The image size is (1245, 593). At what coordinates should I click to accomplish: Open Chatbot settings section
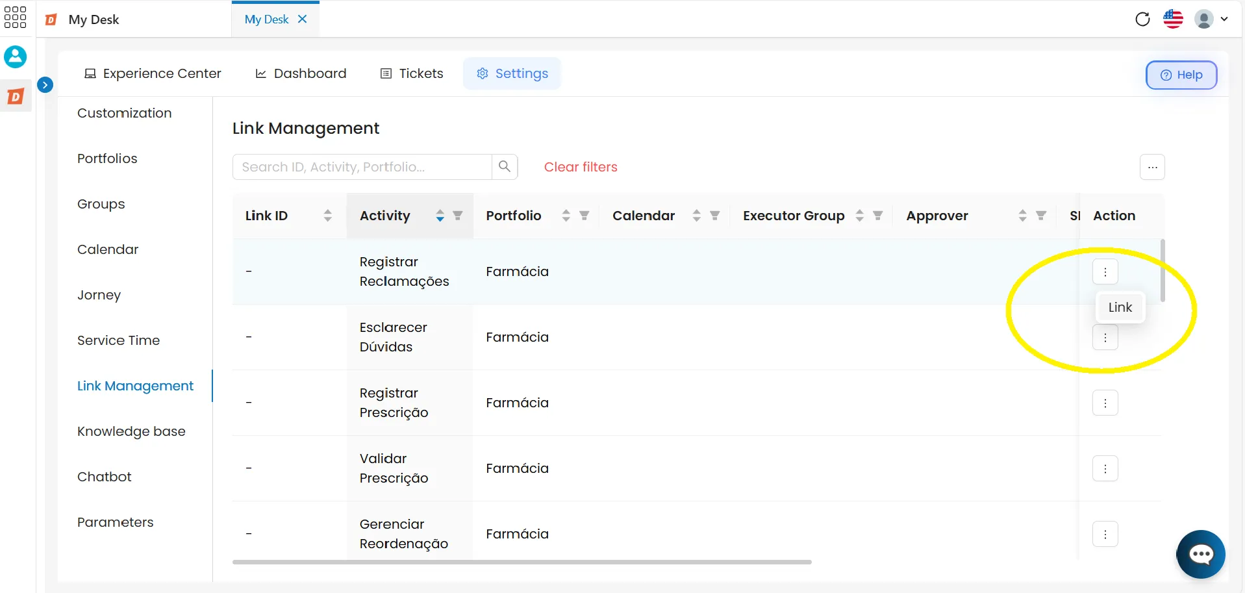[x=104, y=477]
